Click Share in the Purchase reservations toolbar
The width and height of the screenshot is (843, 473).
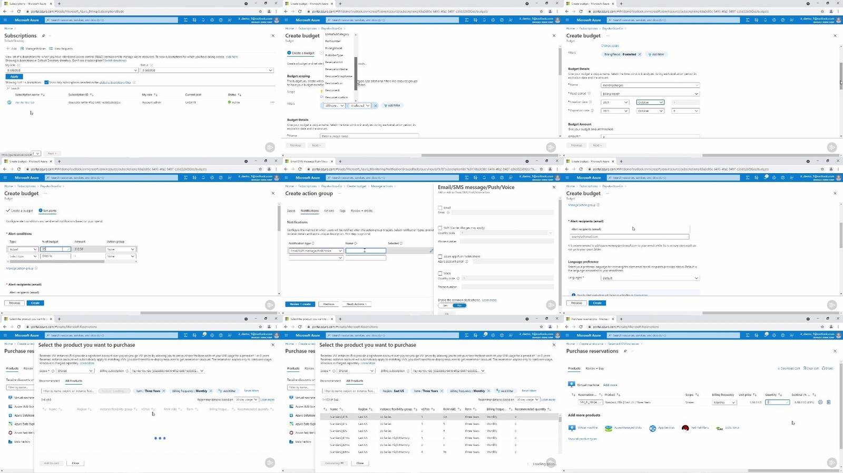pyautogui.click(x=828, y=368)
